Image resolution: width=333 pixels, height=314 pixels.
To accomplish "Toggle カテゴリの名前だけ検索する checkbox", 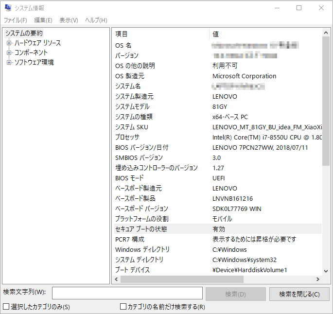I will [123, 307].
